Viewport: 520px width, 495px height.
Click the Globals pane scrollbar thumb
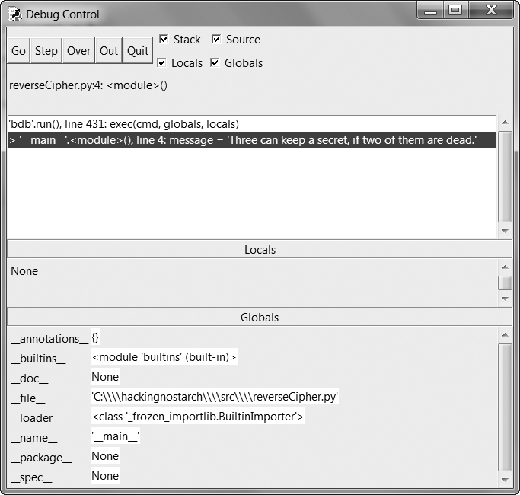coord(505,407)
